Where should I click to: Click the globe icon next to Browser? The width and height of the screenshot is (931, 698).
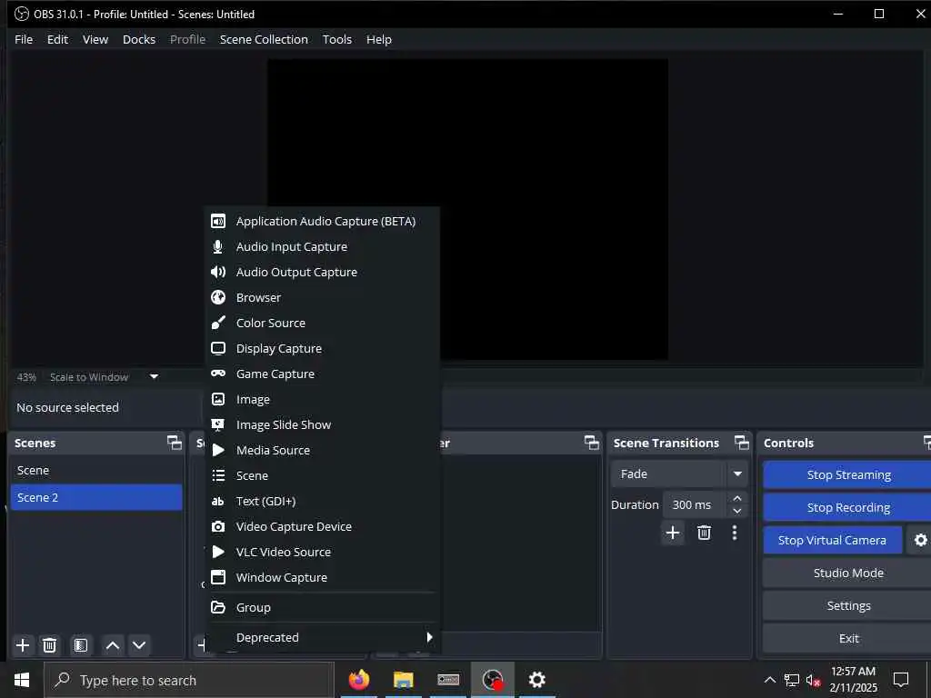coord(218,297)
